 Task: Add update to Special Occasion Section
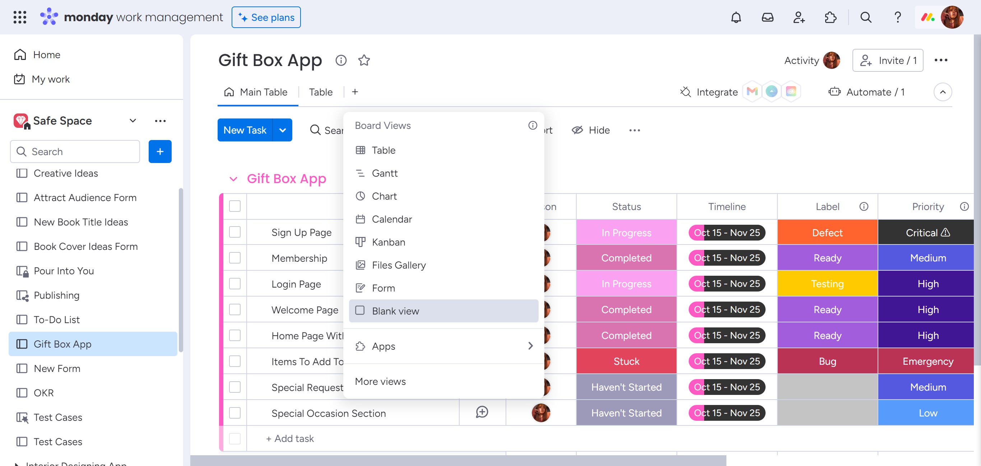click(x=482, y=412)
